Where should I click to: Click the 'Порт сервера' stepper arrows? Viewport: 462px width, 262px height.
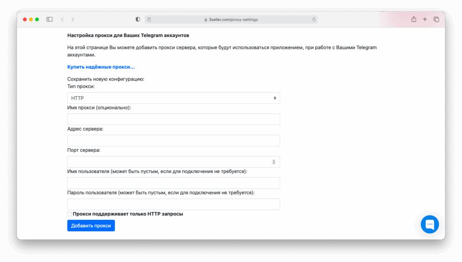pyautogui.click(x=274, y=162)
